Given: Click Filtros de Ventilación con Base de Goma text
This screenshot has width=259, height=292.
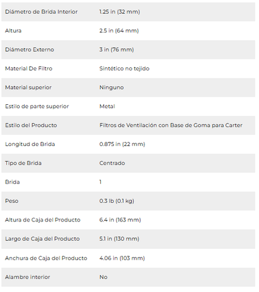Looking at the screenshot, I should (x=155, y=125).
